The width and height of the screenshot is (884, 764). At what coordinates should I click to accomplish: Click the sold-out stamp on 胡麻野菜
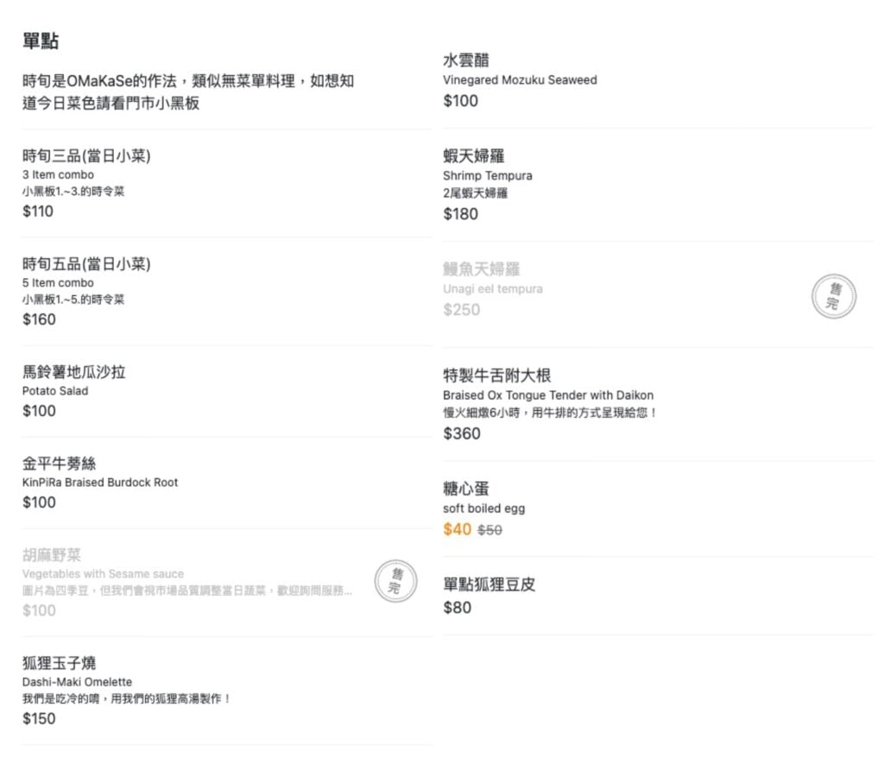(x=396, y=581)
